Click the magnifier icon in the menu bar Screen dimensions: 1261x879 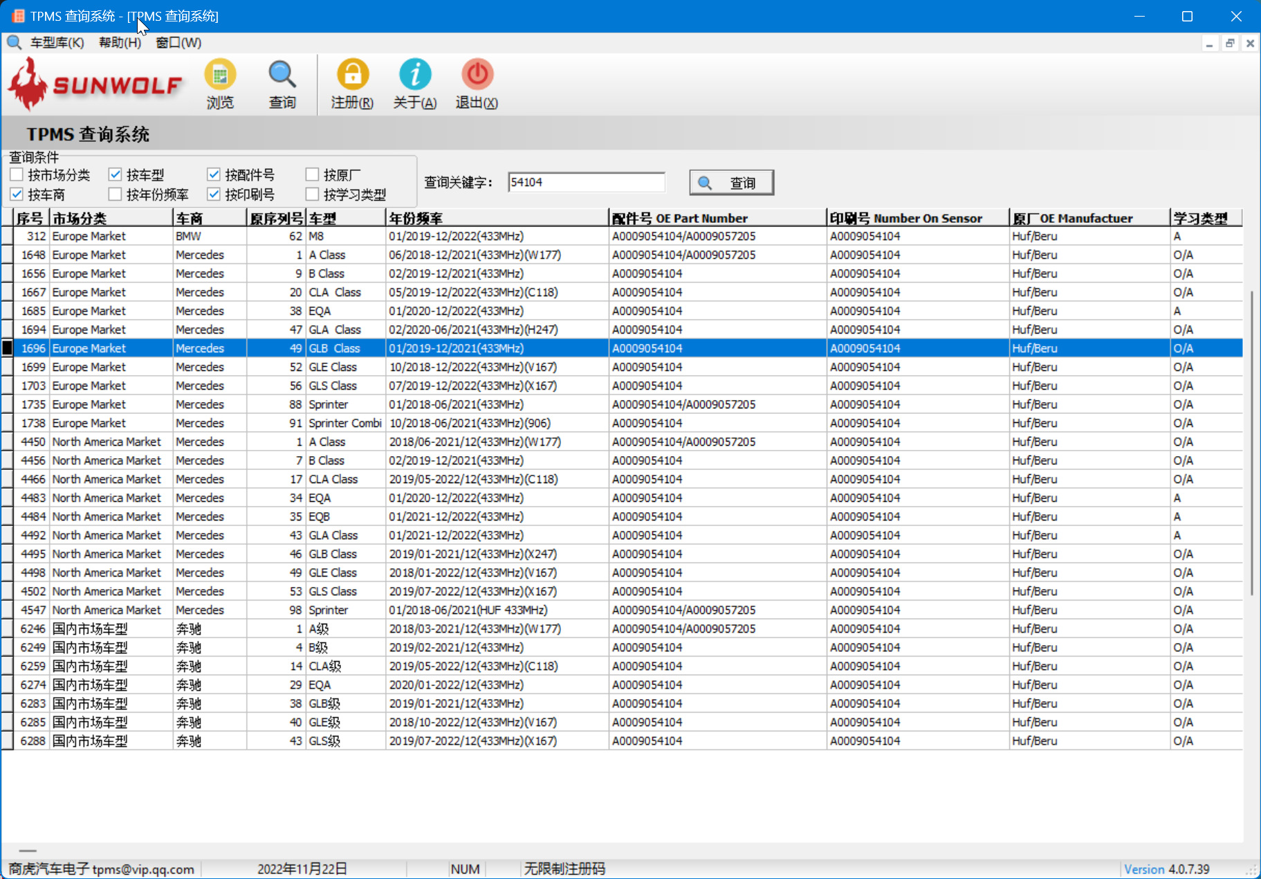[14, 43]
